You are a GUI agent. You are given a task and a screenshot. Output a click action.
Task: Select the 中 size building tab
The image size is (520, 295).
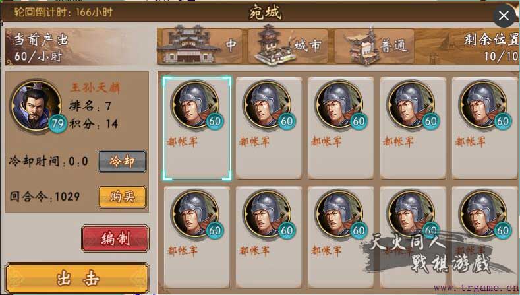coord(200,46)
